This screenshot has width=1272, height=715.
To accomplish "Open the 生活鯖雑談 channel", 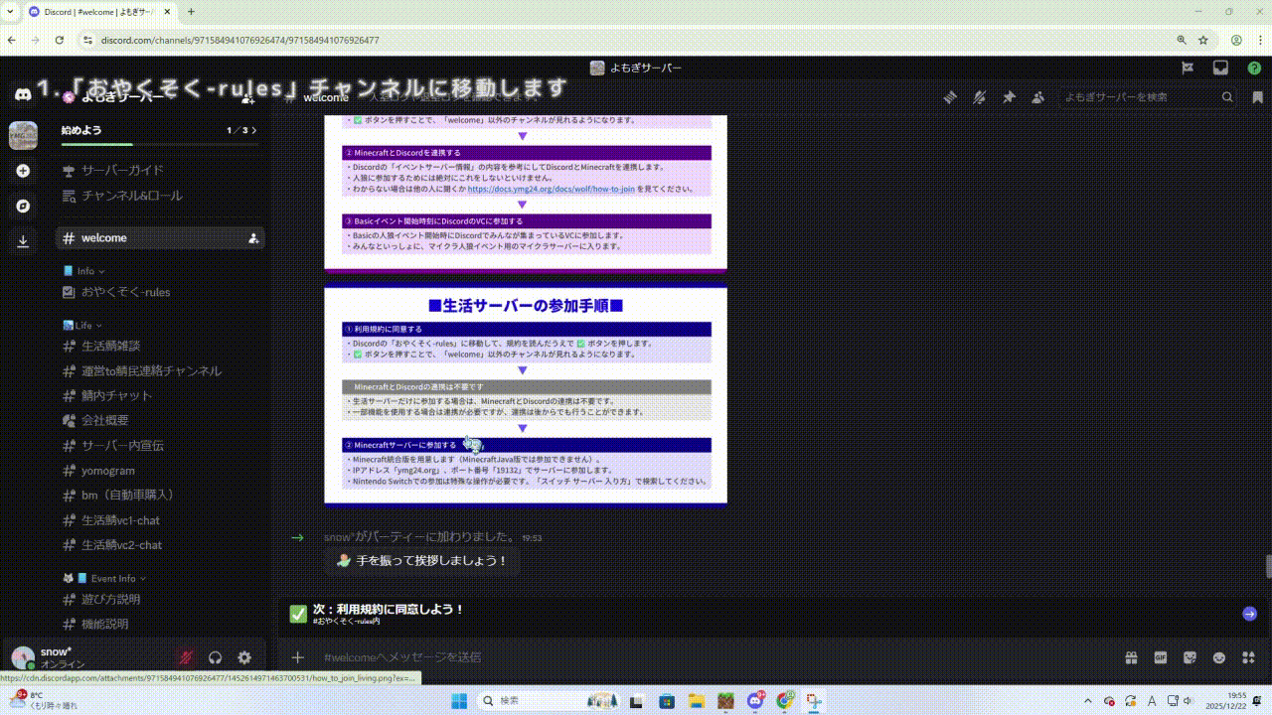I will coord(161,346).
